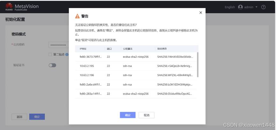Click the orange warning triangle icon
This screenshot has width=276, height=130.
point(77,16)
